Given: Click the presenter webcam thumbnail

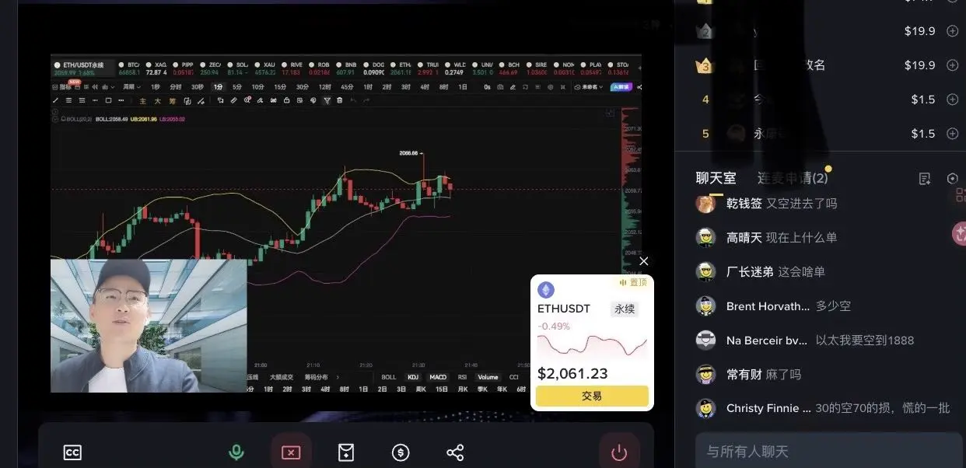Looking at the screenshot, I should click(149, 326).
